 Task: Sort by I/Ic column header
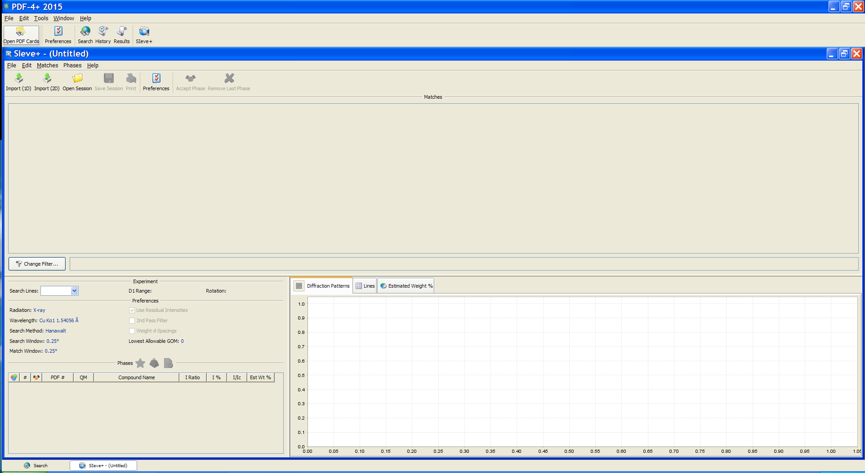[x=237, y=377]
